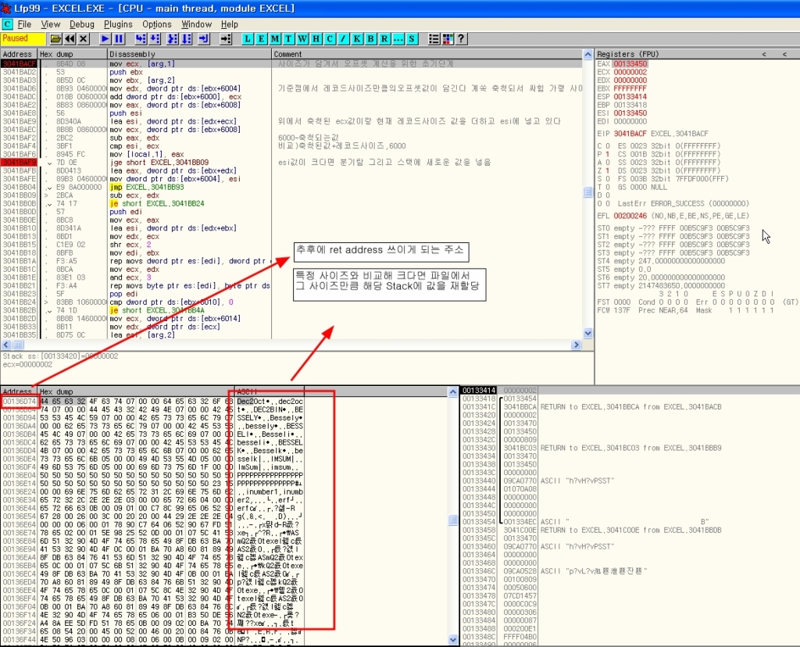Click the ASCII header in the dump pane
This screenshot has width=800, height=647.
(269, 391)
